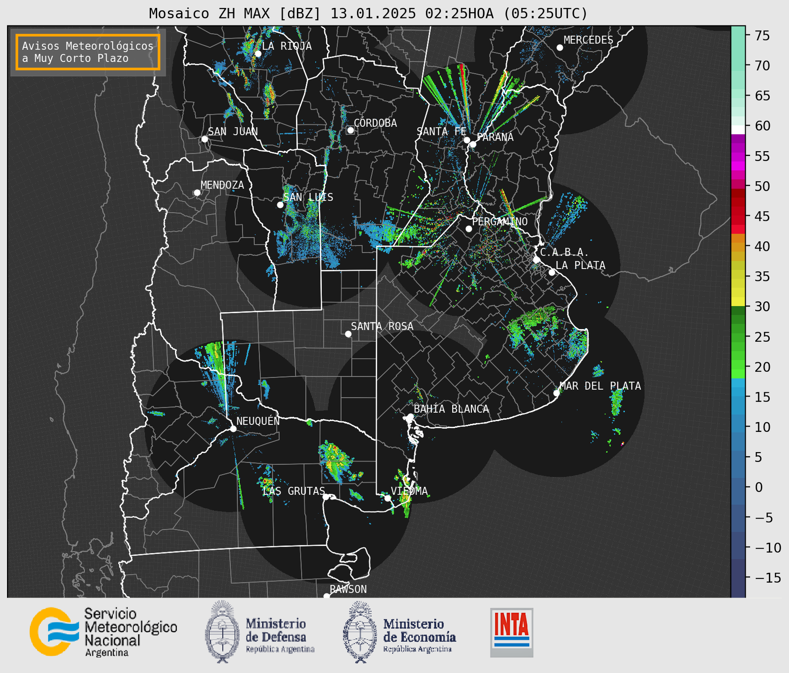
Task: Click the PERGAMINO city marker dot
Action: (x=469, y=229)
